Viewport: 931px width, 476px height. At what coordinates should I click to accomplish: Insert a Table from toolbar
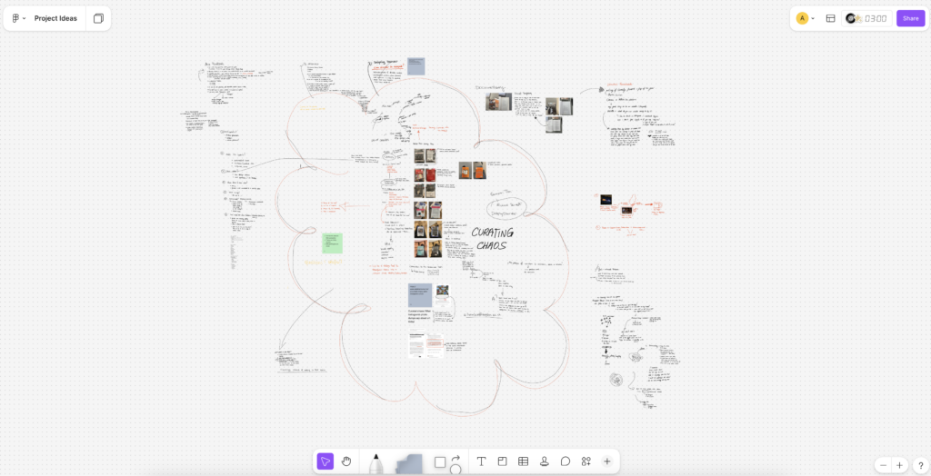click(x=523, y=461)
